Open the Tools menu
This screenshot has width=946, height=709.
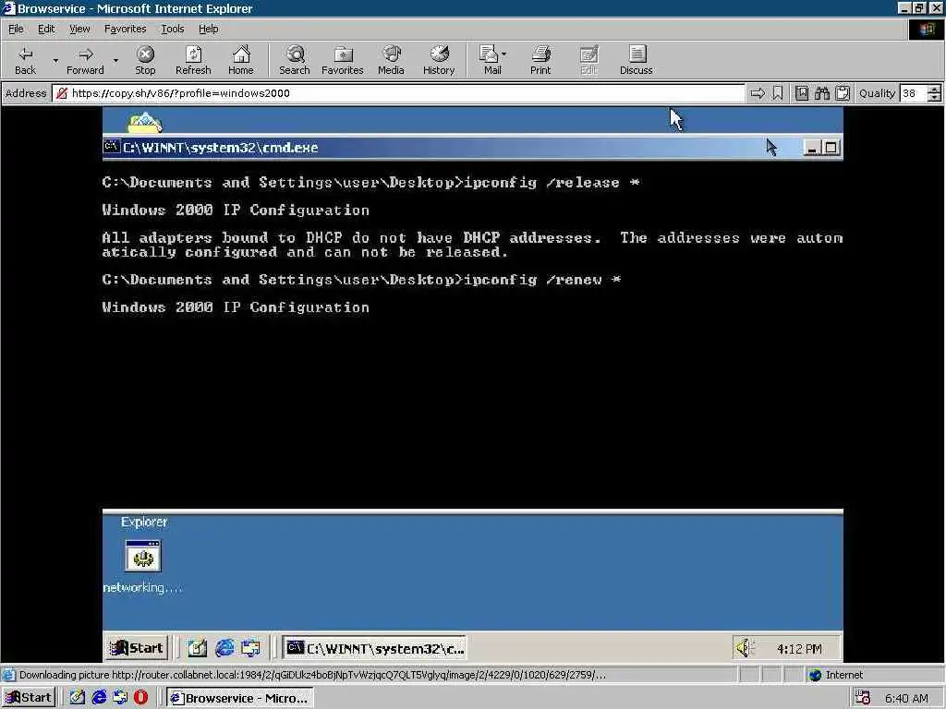click(172, 29)
